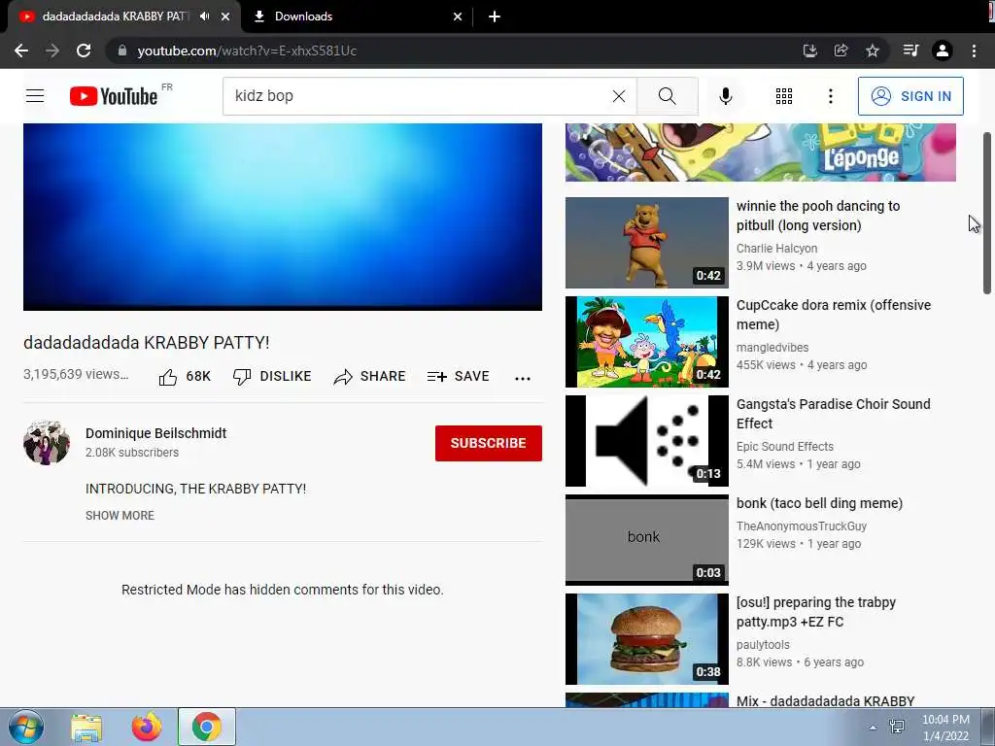This screenshot has width=995, height=746.
Task: Open winnie the pooh dancing to pitbull title
Action: pos(818,216)
